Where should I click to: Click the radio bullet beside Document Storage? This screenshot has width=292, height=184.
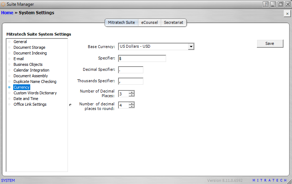coord(9,47)
